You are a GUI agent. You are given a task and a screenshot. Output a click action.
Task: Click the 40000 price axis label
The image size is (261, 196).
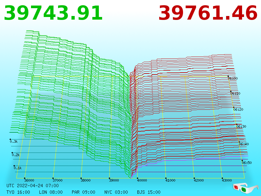pos(142,180)
